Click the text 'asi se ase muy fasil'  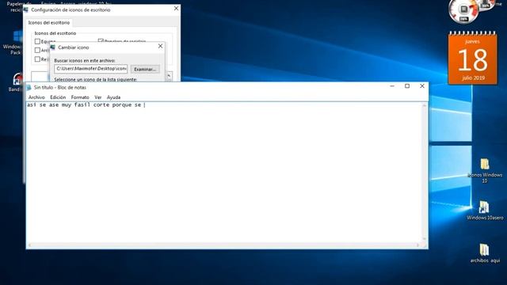click(59, 105)
